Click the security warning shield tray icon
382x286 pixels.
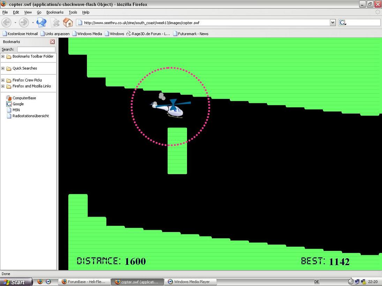(364, 282)
